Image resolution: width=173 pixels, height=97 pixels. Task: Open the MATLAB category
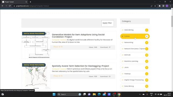point(135,55)
